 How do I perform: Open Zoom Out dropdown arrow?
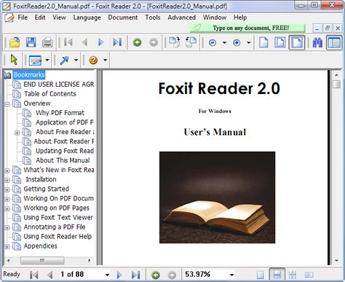point(224,43)
